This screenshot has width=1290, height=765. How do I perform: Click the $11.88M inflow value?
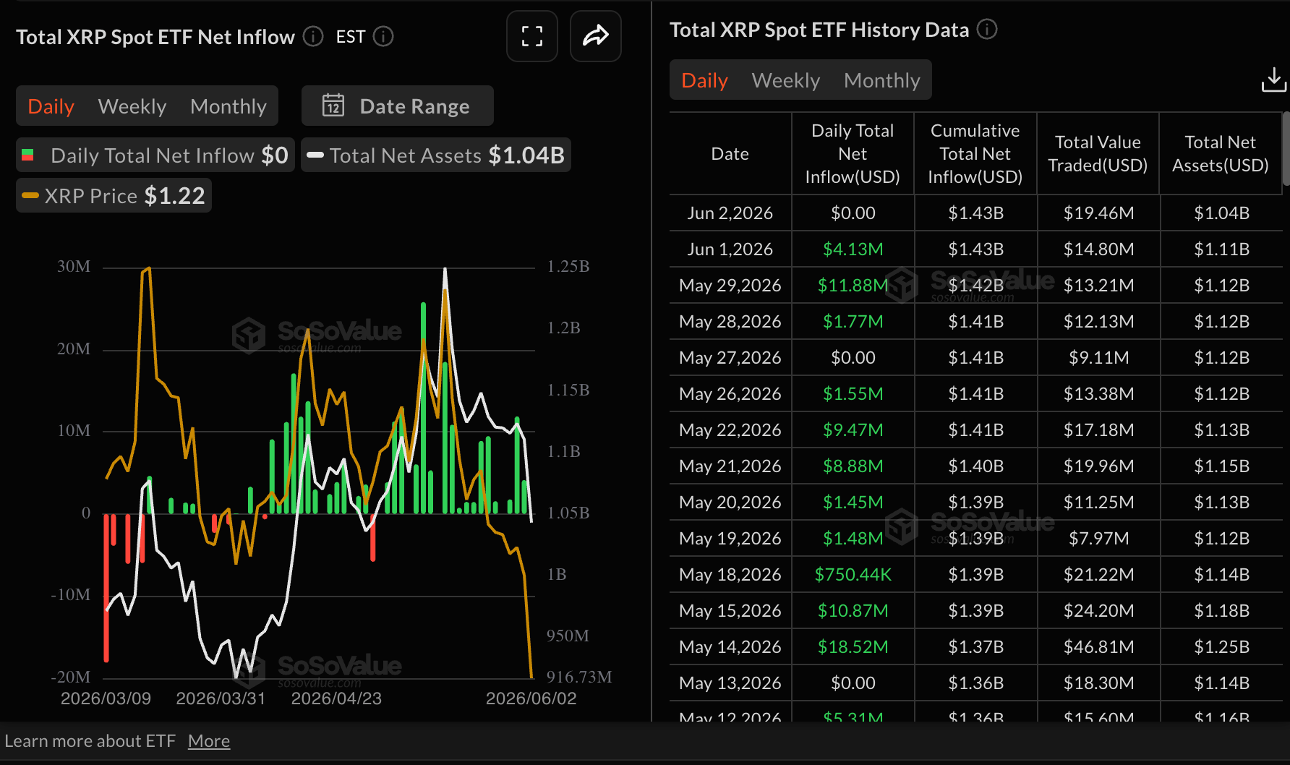pos(853,285)
